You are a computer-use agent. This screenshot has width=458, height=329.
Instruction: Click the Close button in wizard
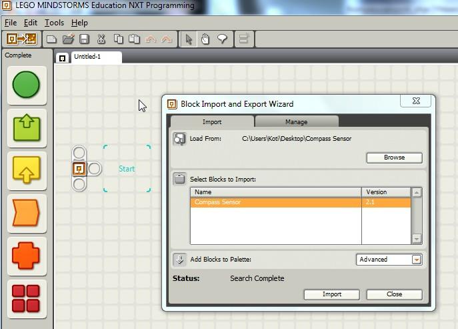click(x=394, y=294)
